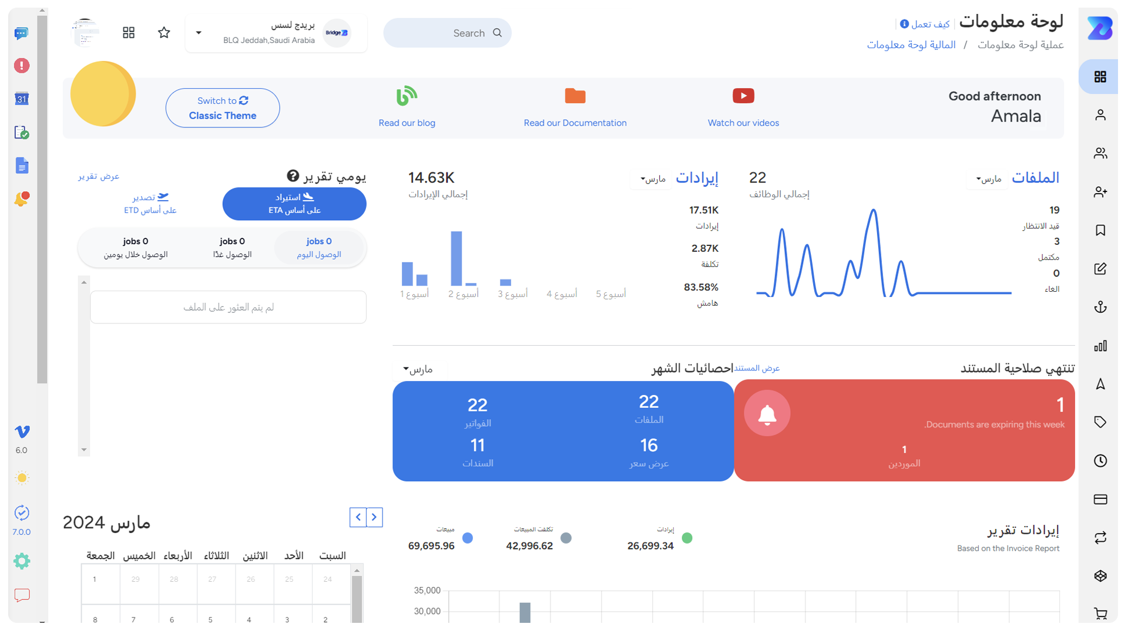Select the chart/analytics icon in sidebar

pos(1102,345)
